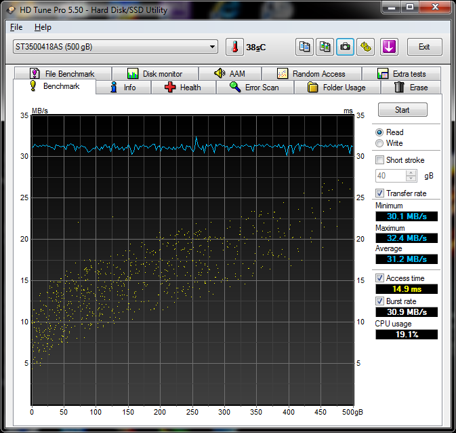Open the Health tab with red cross

(182, 88)
